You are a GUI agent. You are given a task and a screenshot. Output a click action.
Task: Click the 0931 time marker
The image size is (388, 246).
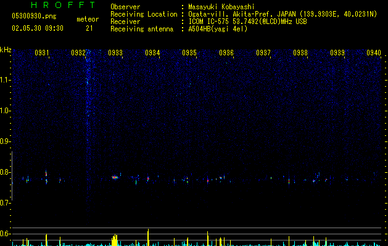coord(41,53)
